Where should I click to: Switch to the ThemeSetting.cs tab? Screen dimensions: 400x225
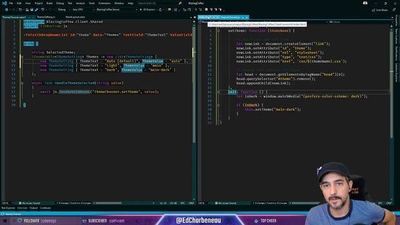tap(46, 17)
